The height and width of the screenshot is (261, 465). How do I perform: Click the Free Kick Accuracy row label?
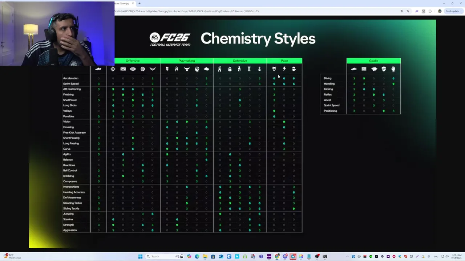(74, 133)
